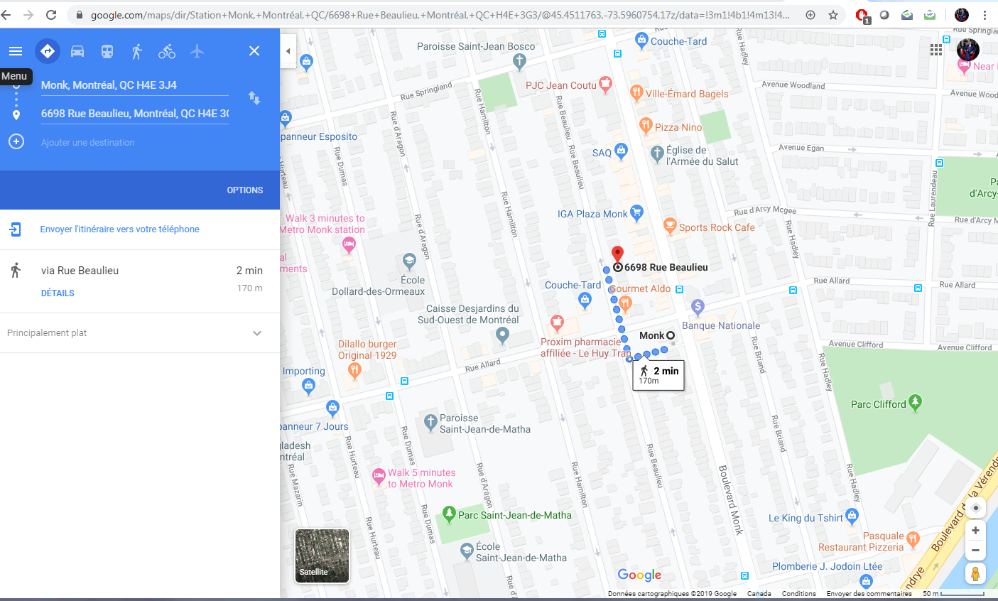The width and height of the screenshot is (998, 601).
Task: Edit the starting point Monk field
Action: [x=134, y=85]
